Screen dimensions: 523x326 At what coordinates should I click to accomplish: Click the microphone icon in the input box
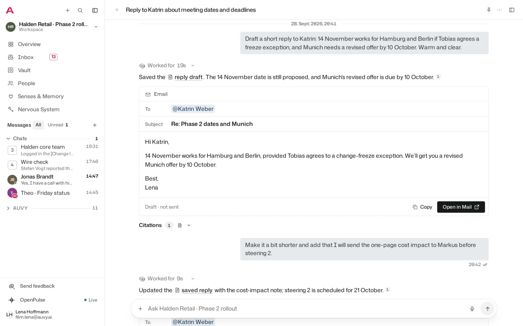472,309
